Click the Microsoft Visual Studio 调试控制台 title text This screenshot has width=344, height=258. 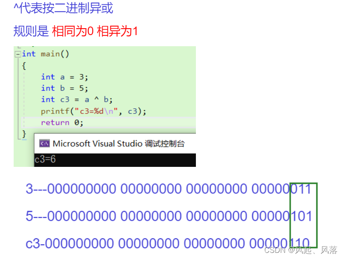(120, 144)
